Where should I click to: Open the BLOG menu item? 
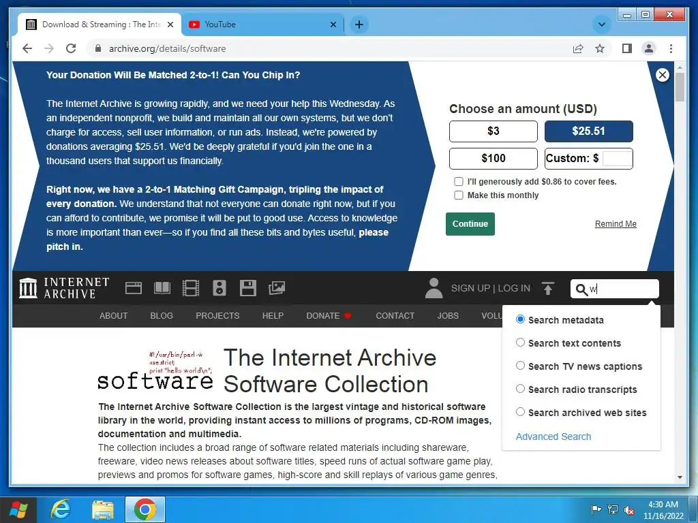(162, 316)
